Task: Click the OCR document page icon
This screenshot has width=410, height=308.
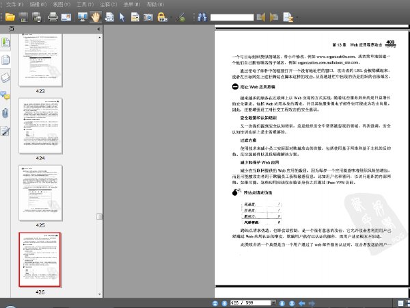Action: [x=135, y=17]
